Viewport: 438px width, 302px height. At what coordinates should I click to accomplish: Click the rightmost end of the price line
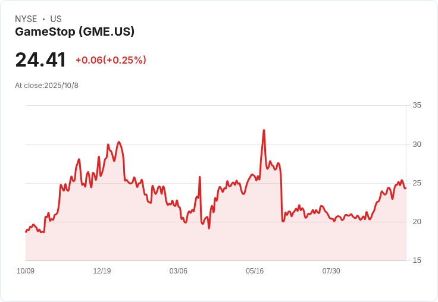[x=405, y=188]
